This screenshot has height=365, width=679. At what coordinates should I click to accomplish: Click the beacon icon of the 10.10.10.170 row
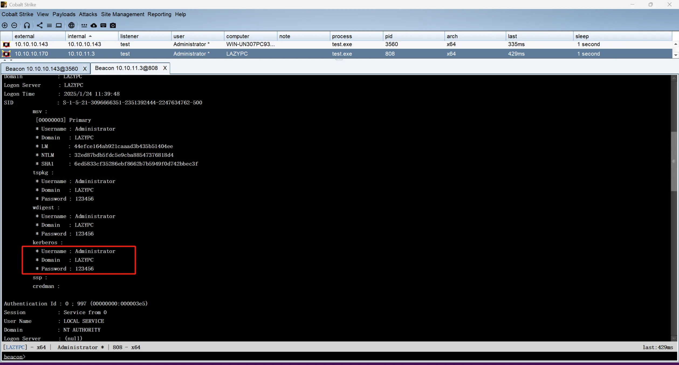tap(6, 54)
